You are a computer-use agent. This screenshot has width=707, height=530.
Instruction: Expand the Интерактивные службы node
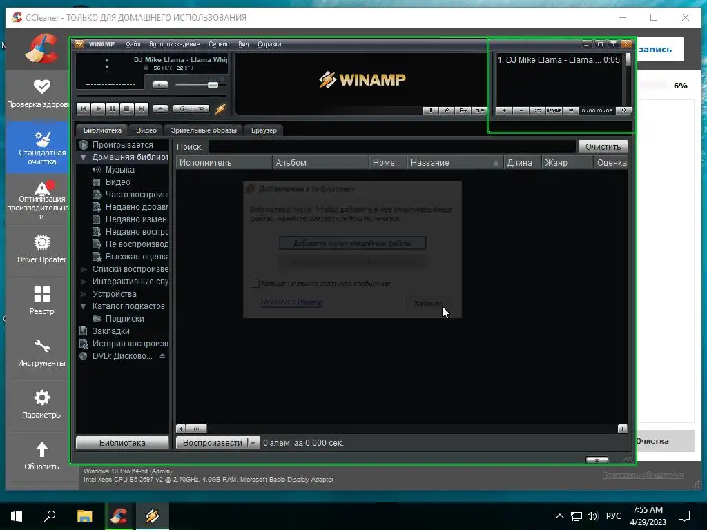pyautogui.click(x=83, y=282)
